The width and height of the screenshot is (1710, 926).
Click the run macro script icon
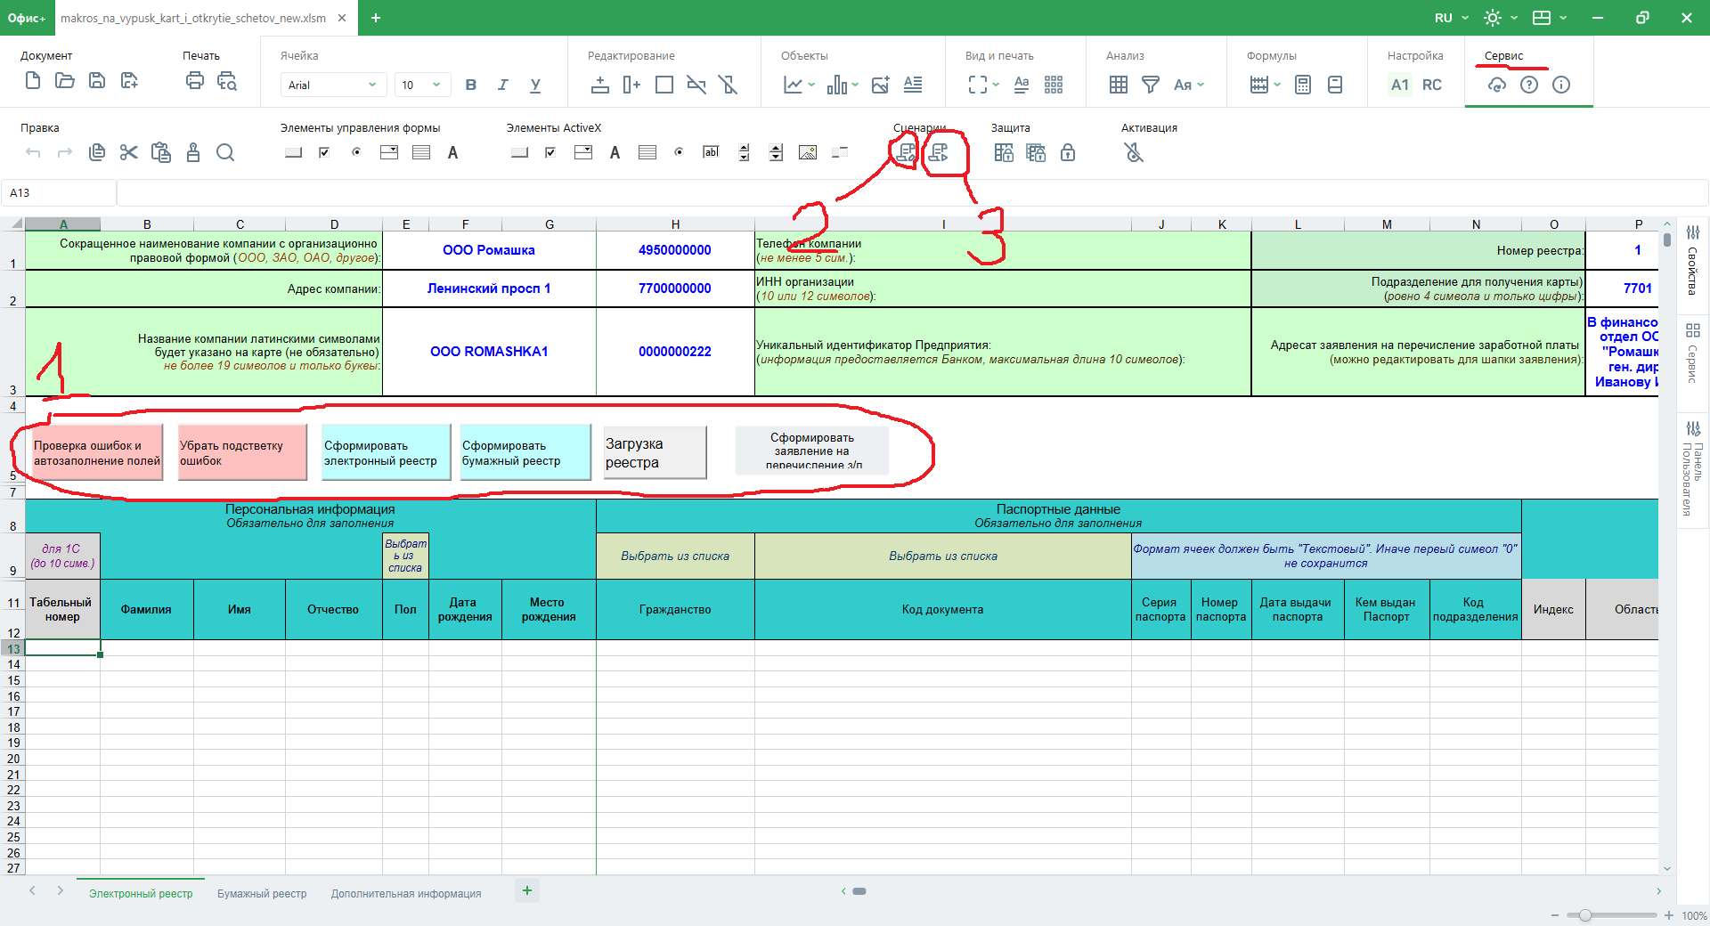pyautogui.click(x=939, y=153)
